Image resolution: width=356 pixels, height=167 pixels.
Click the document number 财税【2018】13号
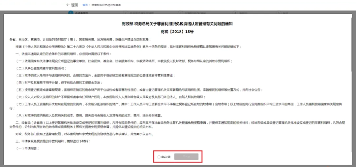pyautogui.click(x=177, y=32)
